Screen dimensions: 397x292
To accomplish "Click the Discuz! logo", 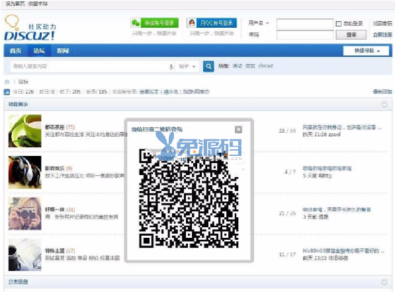I will coord(30,28).
